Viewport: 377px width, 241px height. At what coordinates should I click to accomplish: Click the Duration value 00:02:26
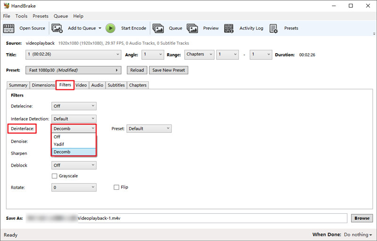307,55
